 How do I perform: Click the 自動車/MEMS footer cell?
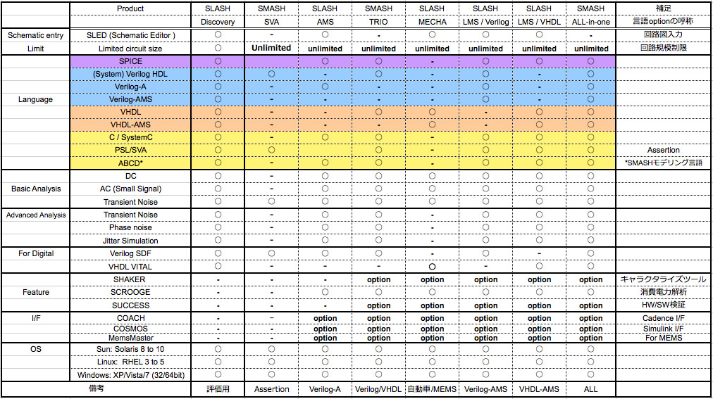point(432,389)
